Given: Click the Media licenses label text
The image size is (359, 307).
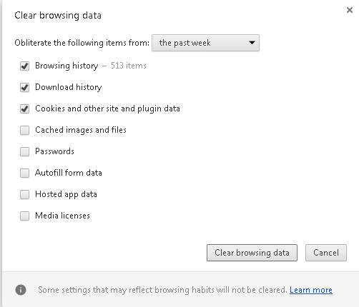Looking at the screenshot, I should point(62,216).
